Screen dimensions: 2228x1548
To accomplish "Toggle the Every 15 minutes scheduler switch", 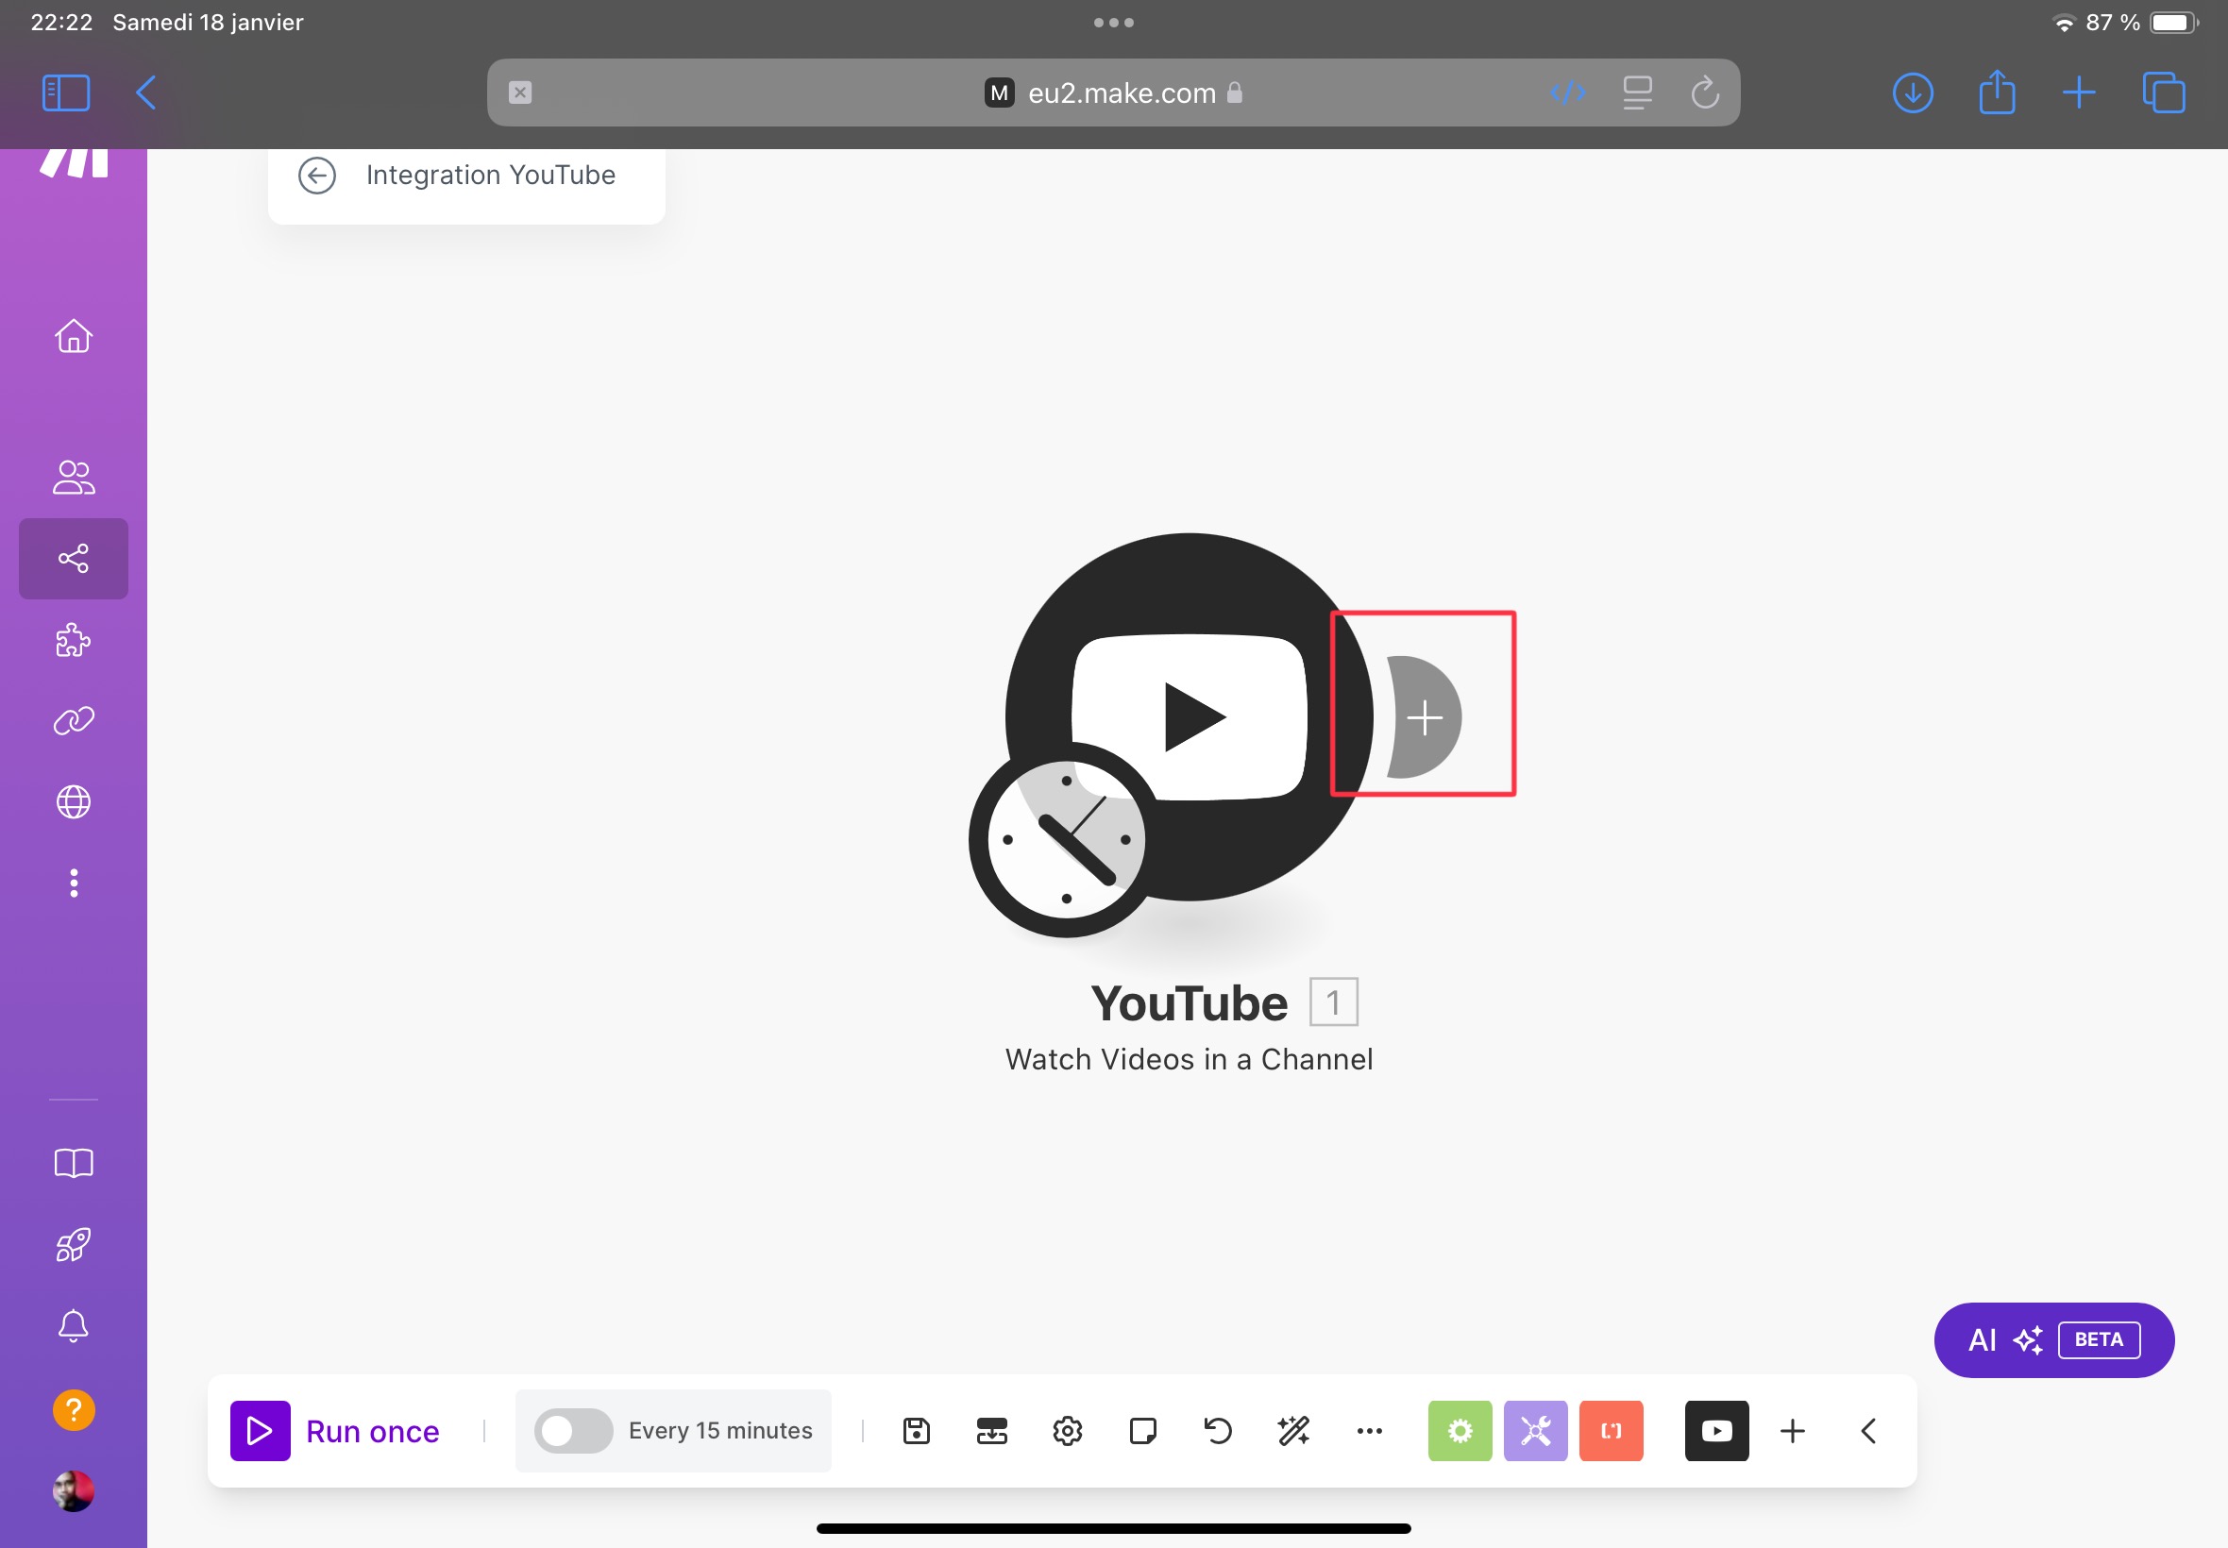I will click(570, 1430).
